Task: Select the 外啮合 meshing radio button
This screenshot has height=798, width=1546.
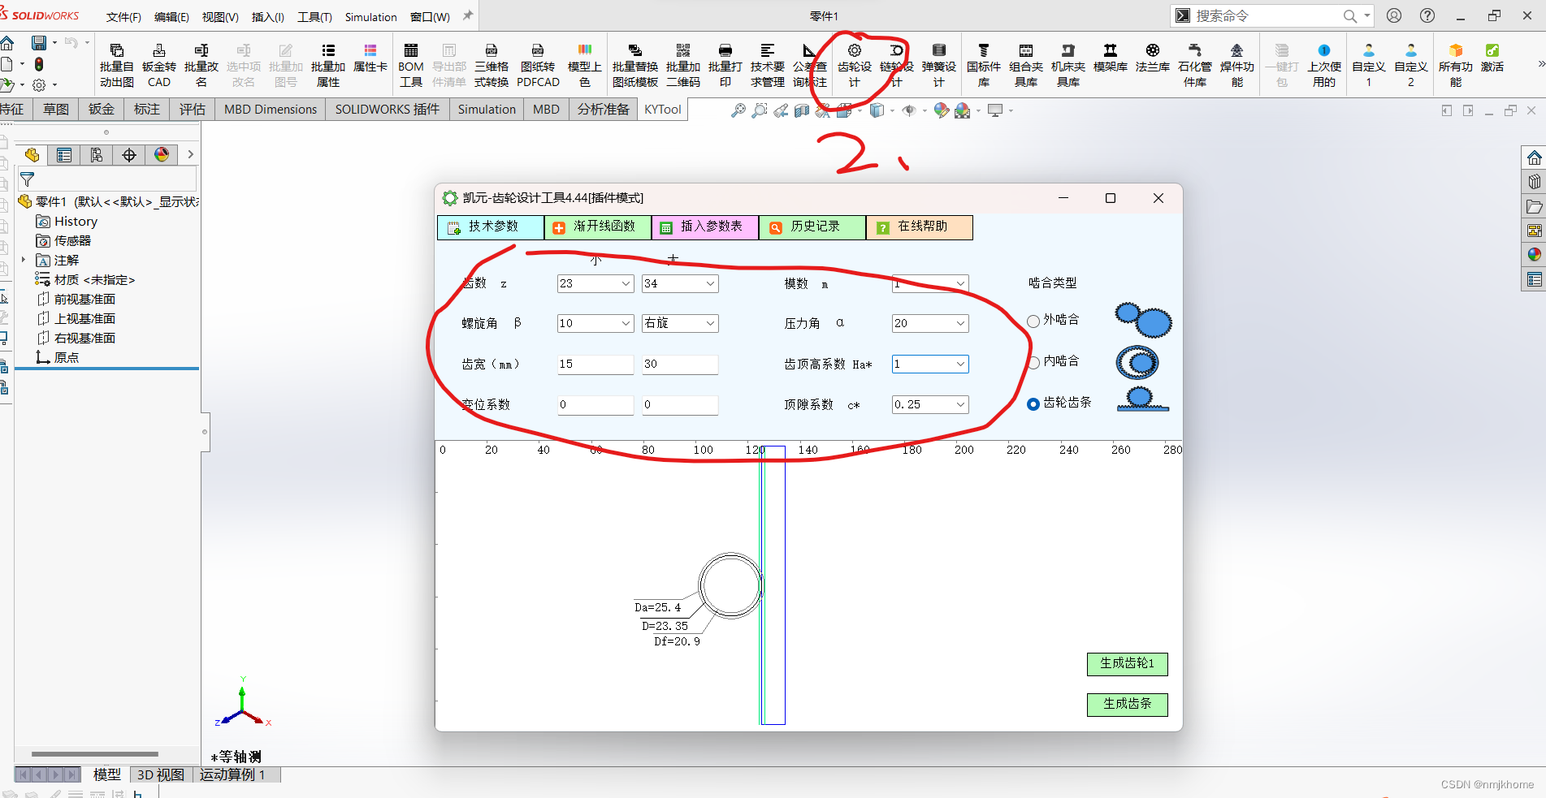Action: click(1033, 320)
